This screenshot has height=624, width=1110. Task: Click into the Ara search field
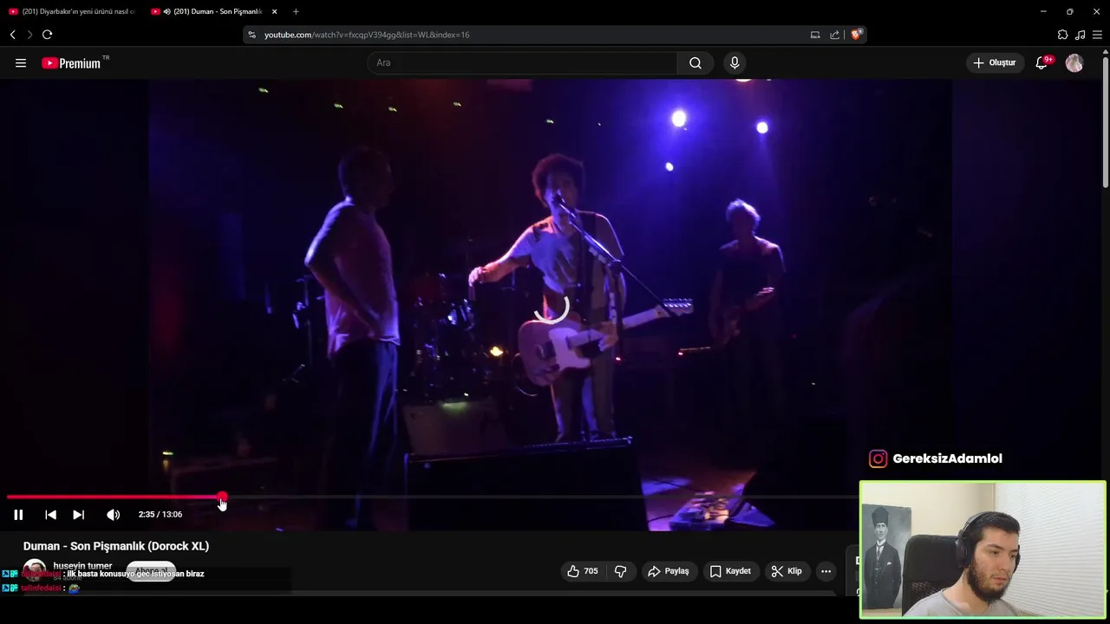(522, 63)
